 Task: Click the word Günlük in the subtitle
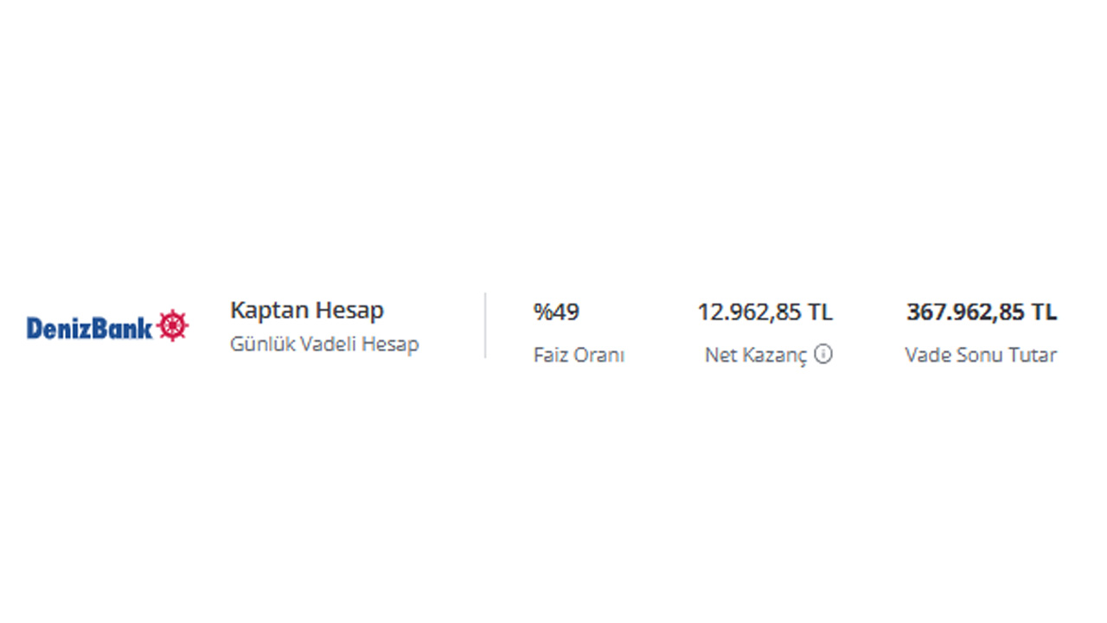pyautogui.click(x=259, y=344)
